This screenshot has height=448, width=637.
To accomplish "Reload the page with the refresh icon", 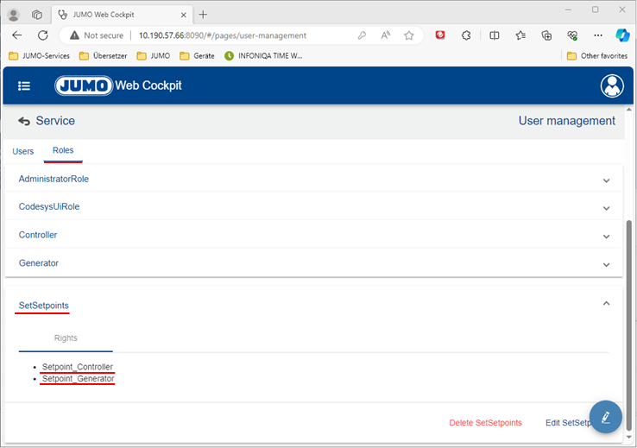I will [42, 35].
